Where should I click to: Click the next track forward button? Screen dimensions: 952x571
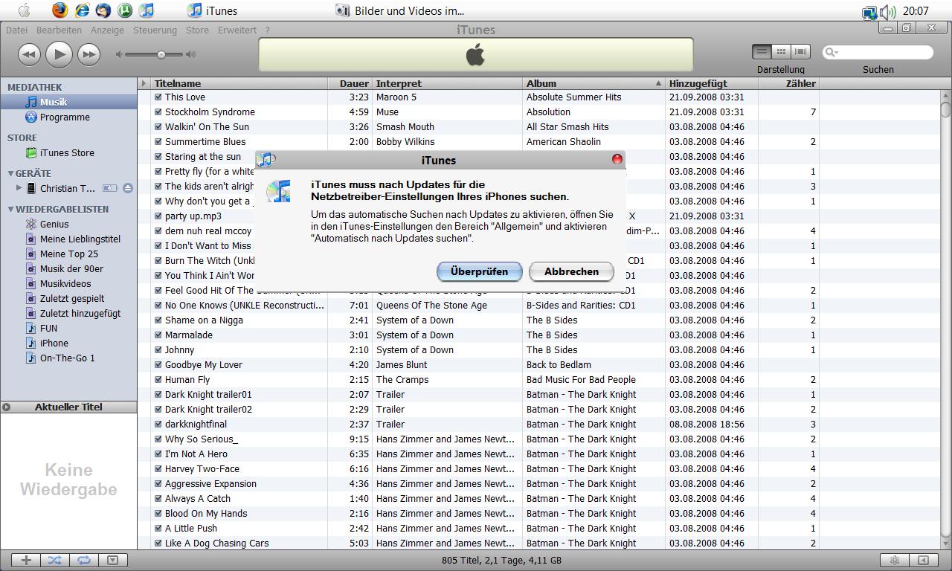tap(89, 54)
